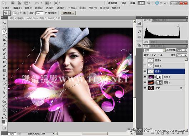Image resolution: width=189 pixels, height=136 pixels.
Task: Select the Polygonal Lasso tool in toolbox
Action: (4, 31)
